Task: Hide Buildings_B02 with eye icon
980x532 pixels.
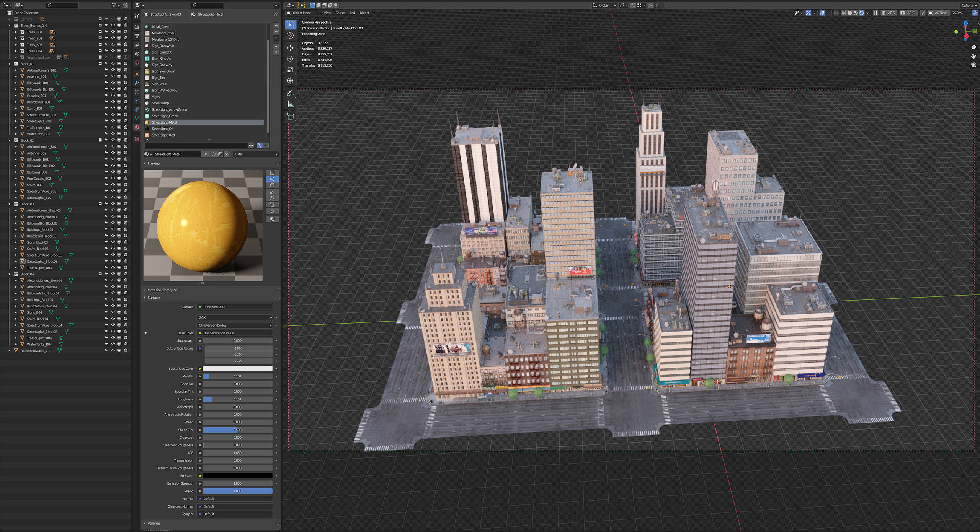Action: 113,172
